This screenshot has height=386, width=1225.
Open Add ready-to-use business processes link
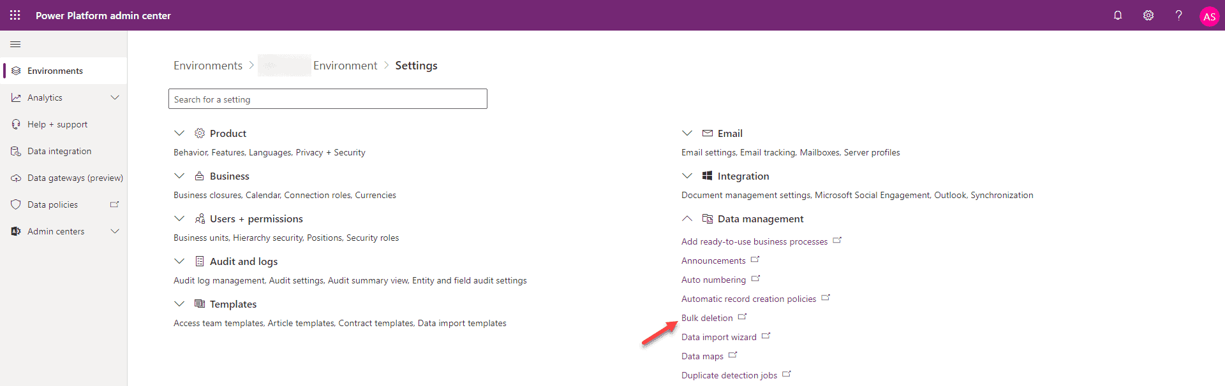[754, 241]
